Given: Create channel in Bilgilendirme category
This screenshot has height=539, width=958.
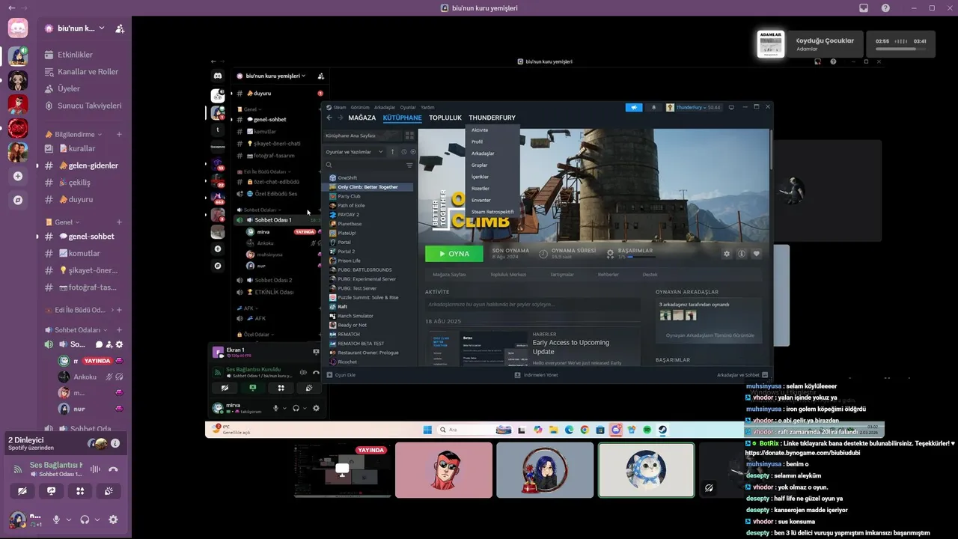Looking at the screenshot, I should tap(119, 135).
